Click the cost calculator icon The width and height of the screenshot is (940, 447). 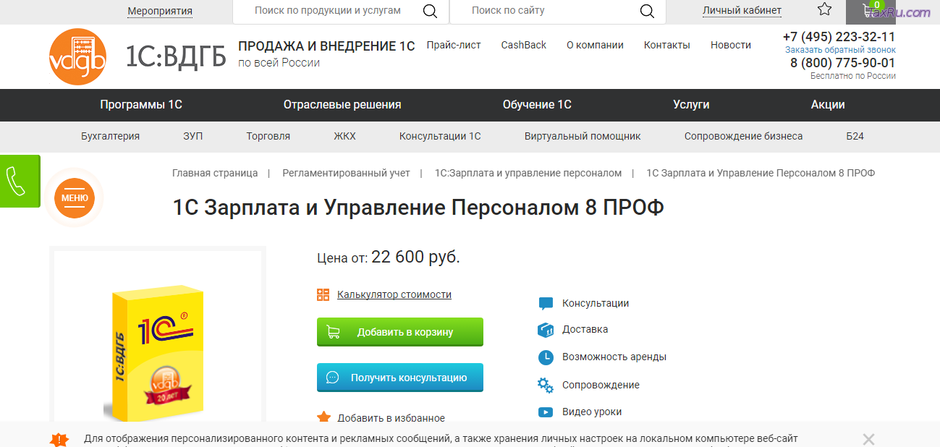tap(323, 294)
